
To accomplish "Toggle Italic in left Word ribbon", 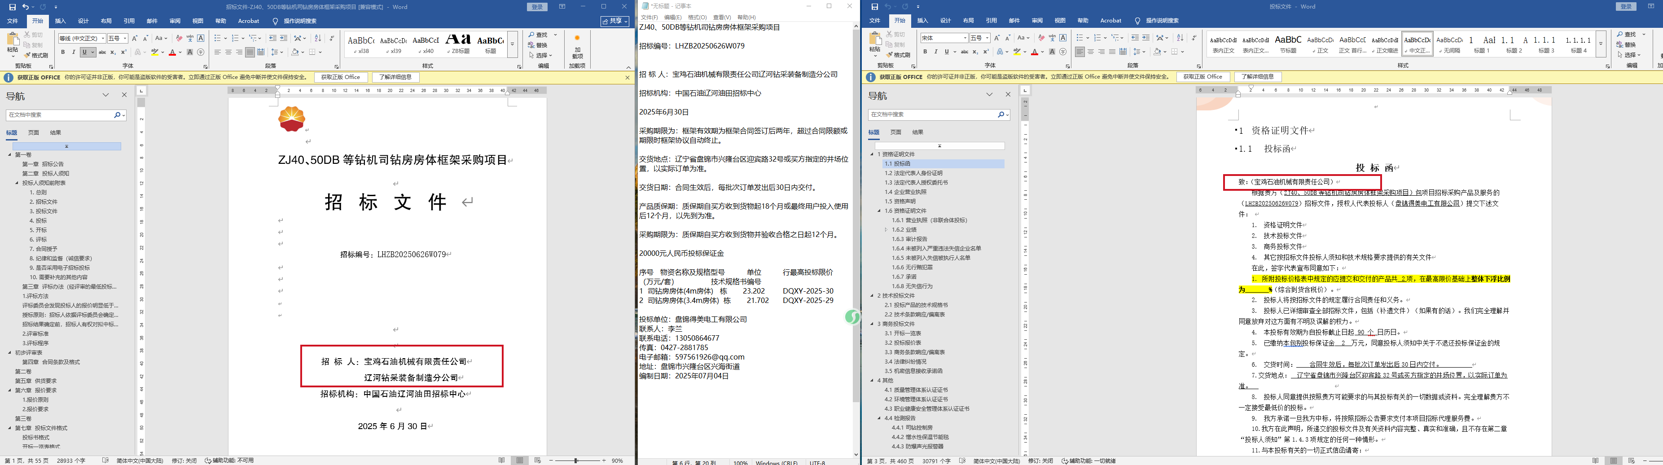I will pos(73,53).
